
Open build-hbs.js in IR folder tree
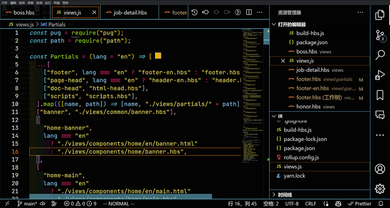[320, 130]
